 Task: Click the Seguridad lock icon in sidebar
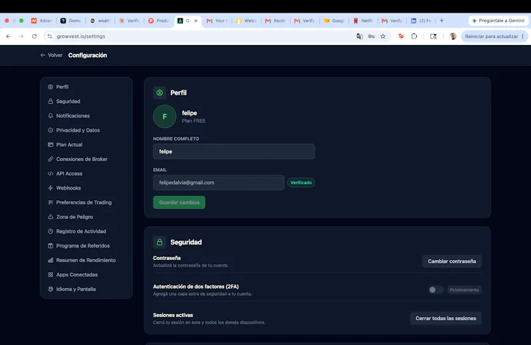pos(50,102)
